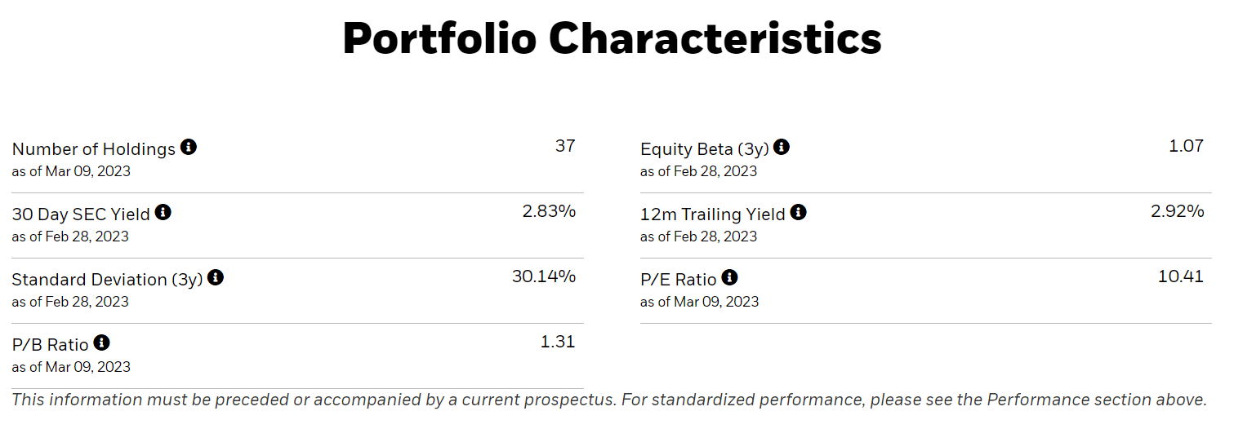1234x442 pixels.
Task: Click the 37 holdings value
Action: pyautogui.click(x=565, y=147)
